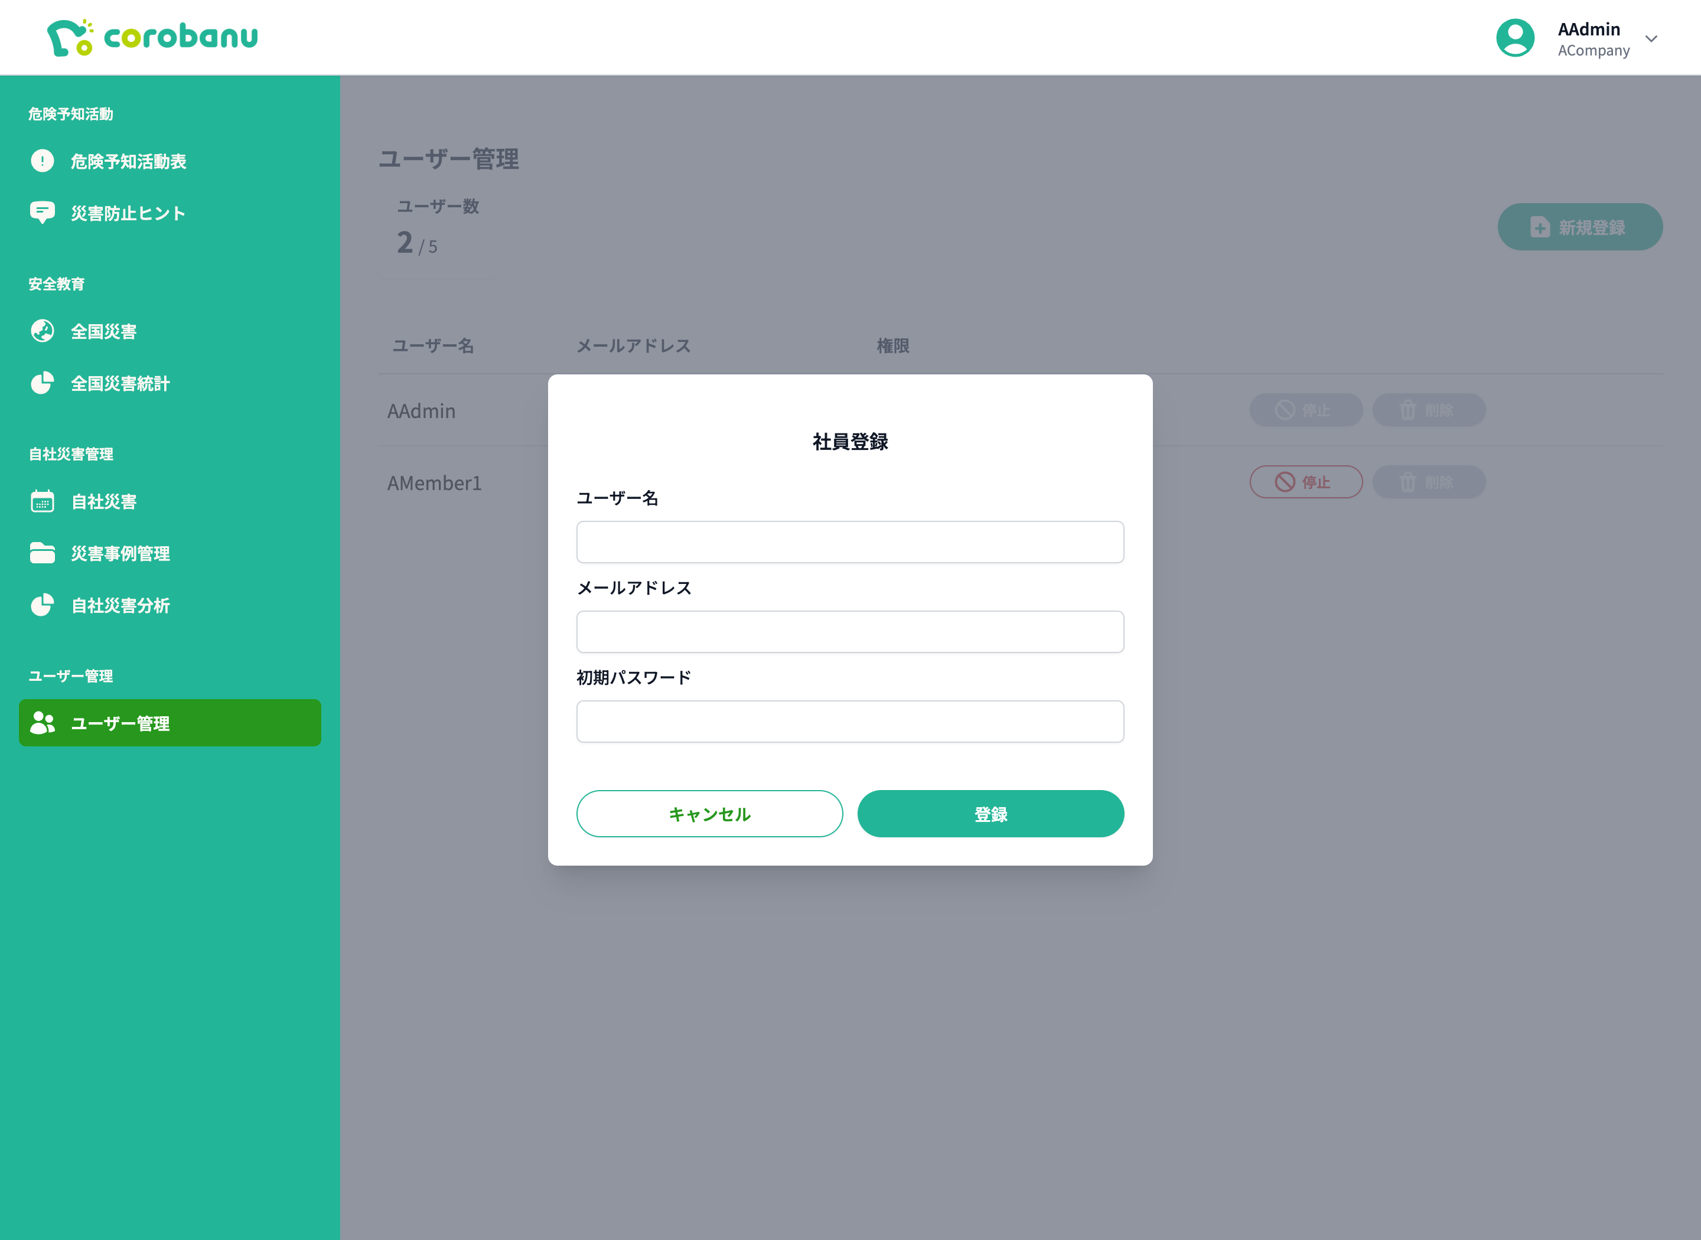The width and height of the screenshot is (1701, 1240).
Task: Expand the AAdmin account dropdown chevron
Action: point(1651,38)
